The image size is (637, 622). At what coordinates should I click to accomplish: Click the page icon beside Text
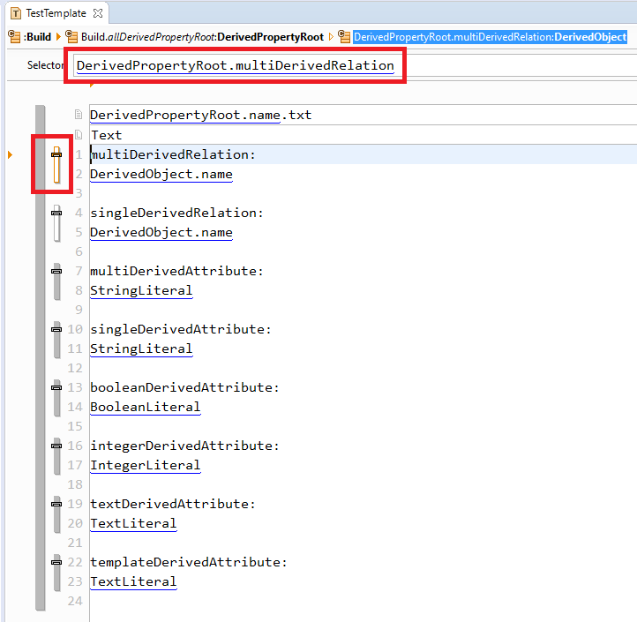point(79,135)
